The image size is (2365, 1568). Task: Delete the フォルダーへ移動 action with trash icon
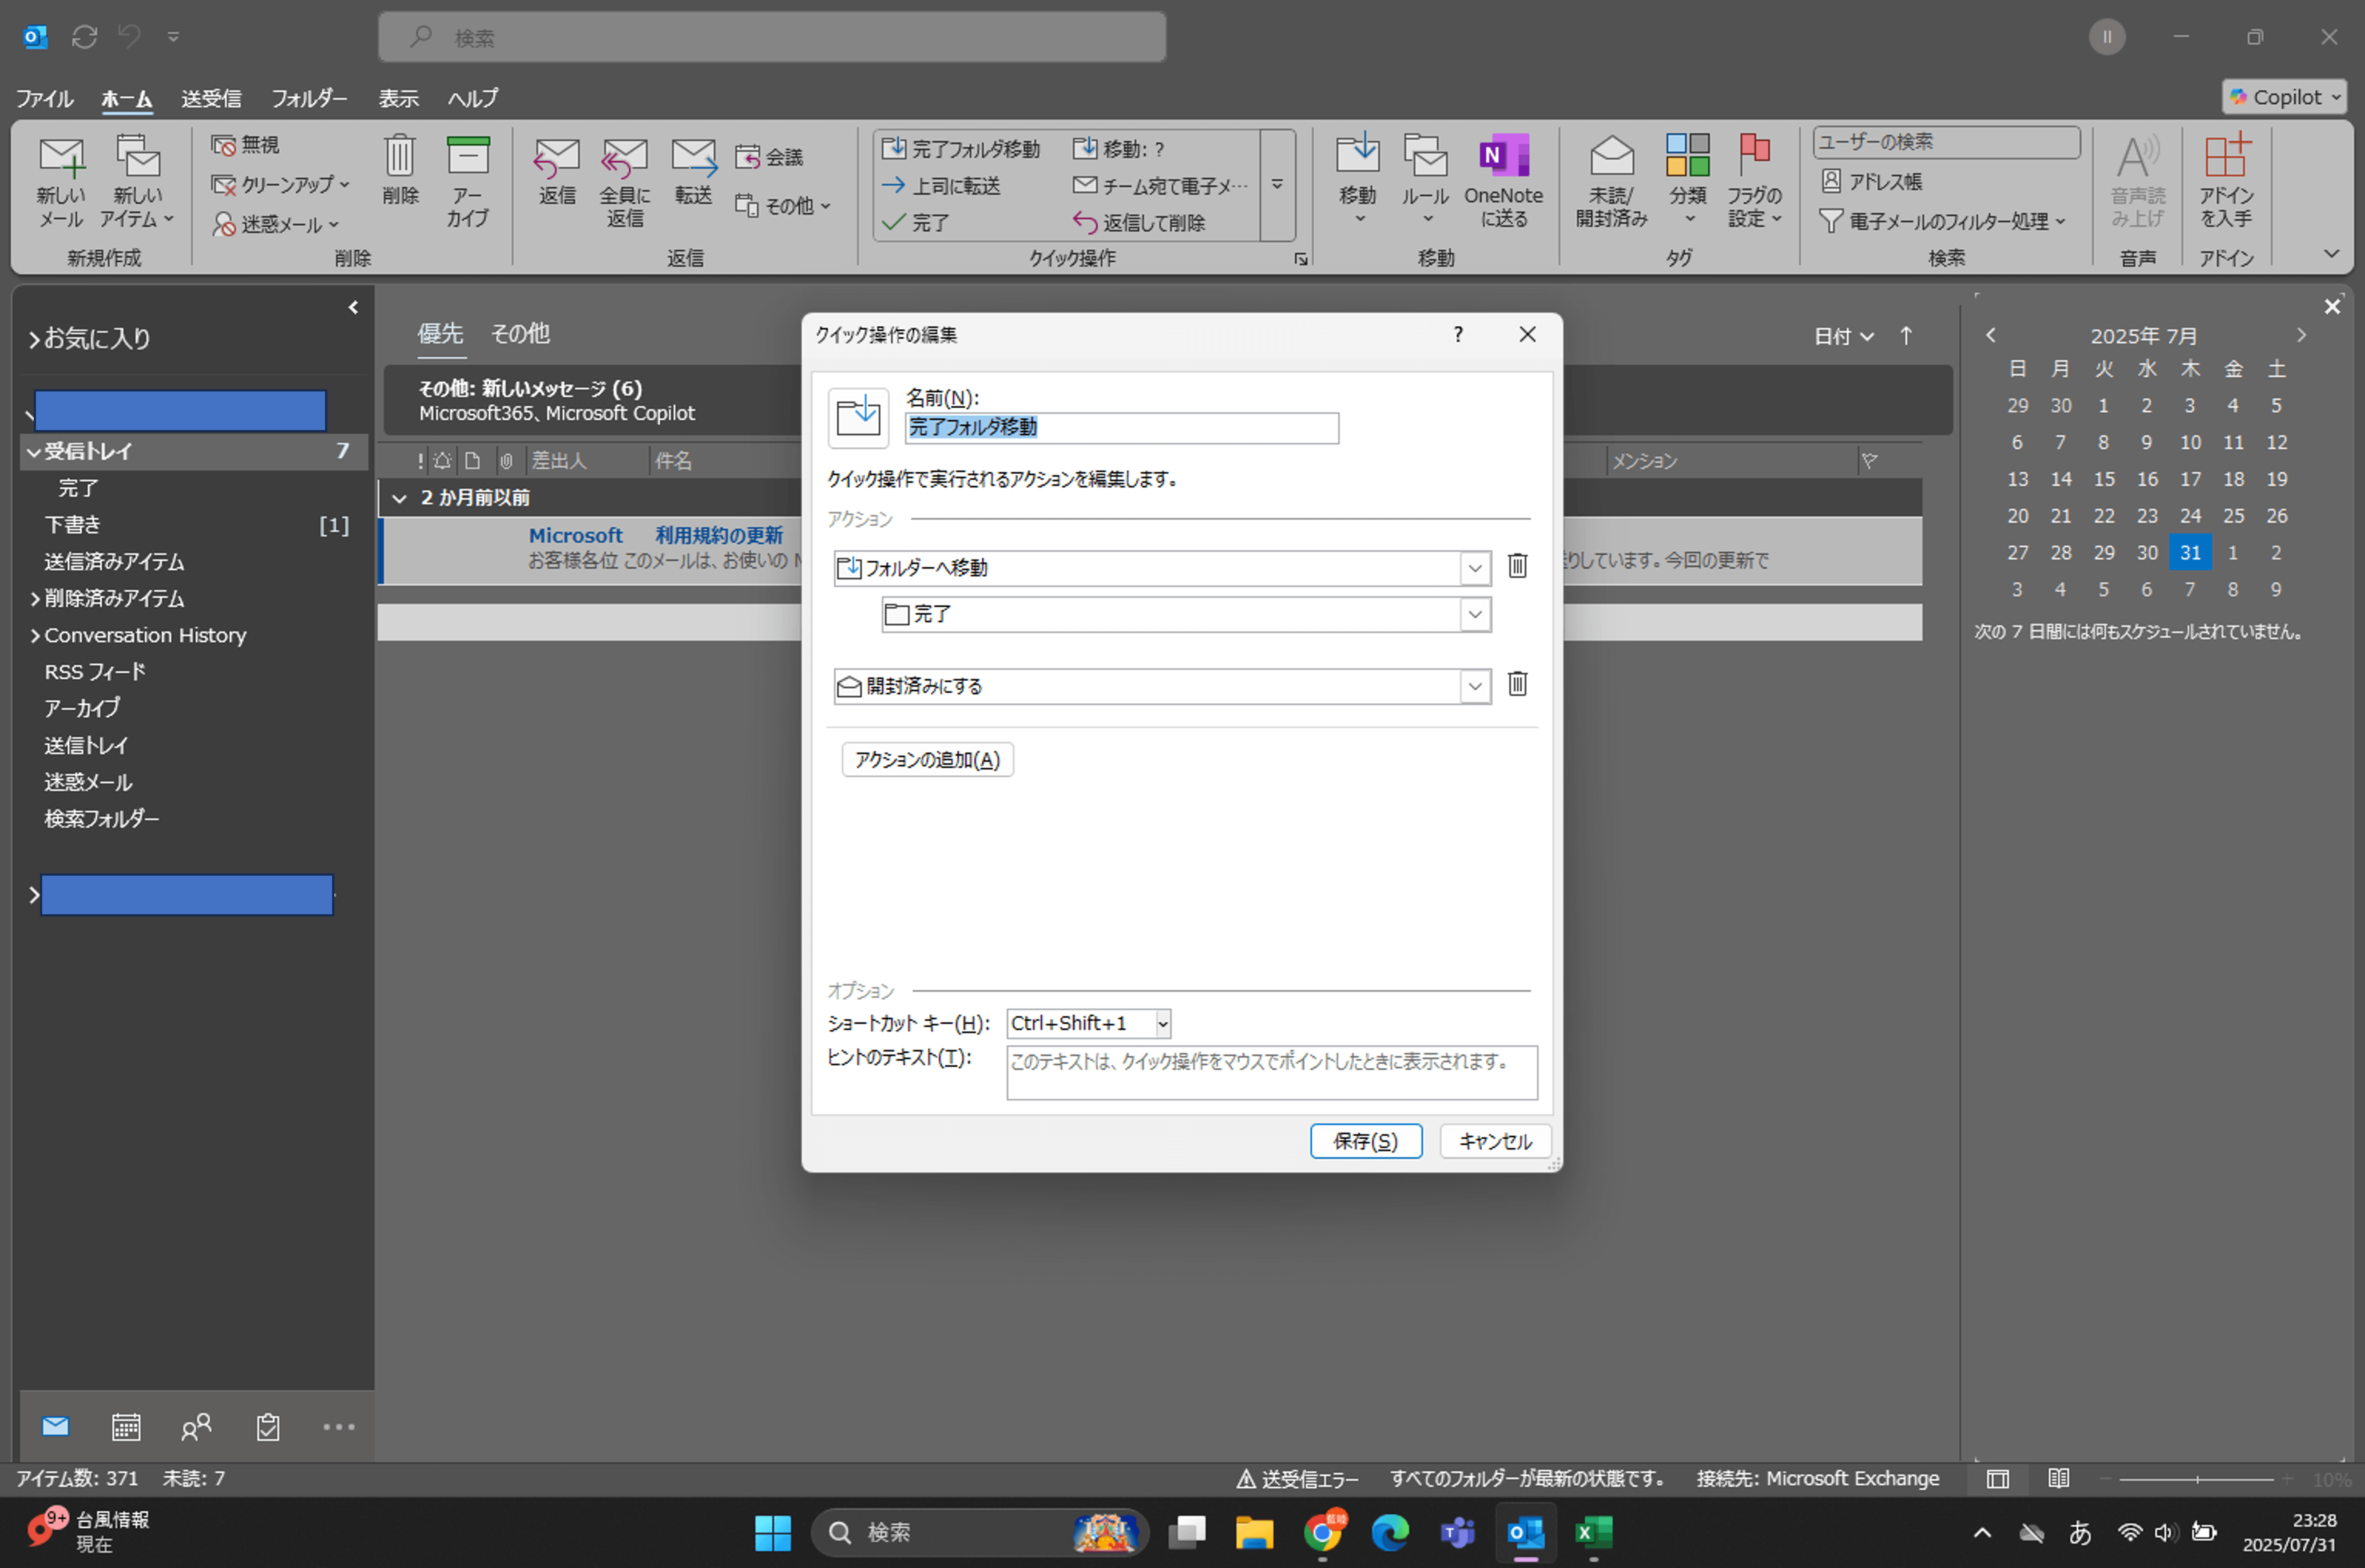click(x=1518, y=566)
